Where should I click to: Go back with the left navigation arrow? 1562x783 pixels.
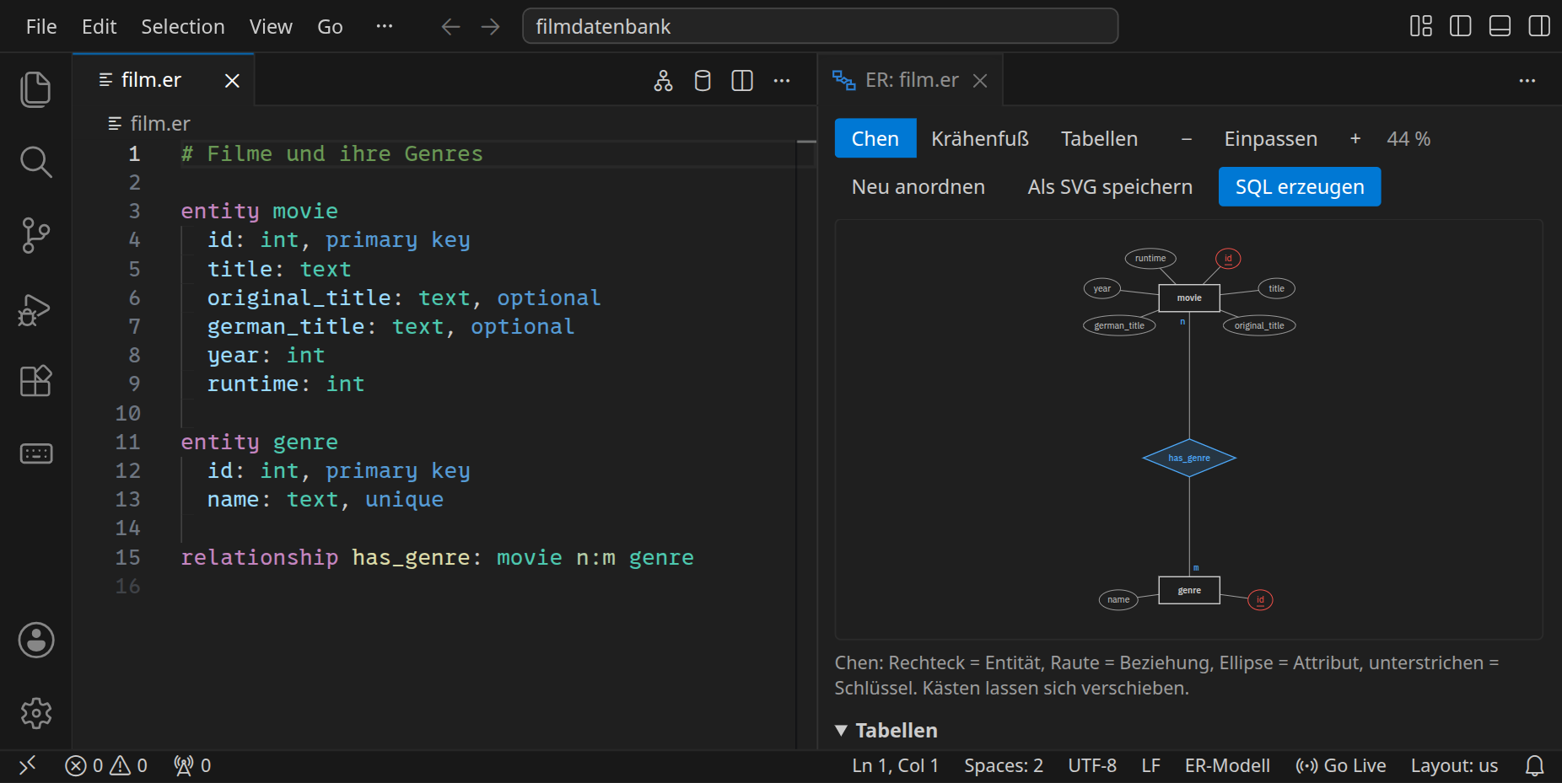point(451,27)
